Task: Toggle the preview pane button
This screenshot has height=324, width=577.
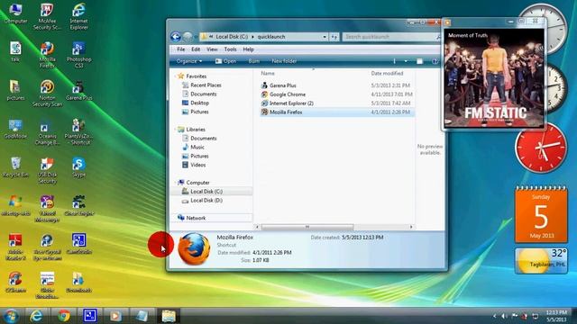Action: pyautogui.click(x=419, y=61)
